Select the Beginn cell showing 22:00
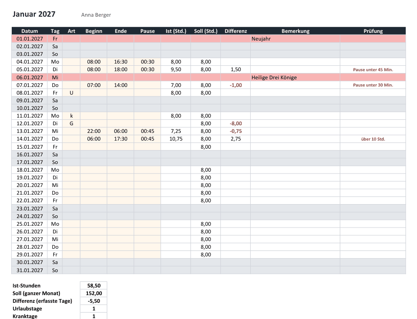The image size is (417, 319). [94, 131]
